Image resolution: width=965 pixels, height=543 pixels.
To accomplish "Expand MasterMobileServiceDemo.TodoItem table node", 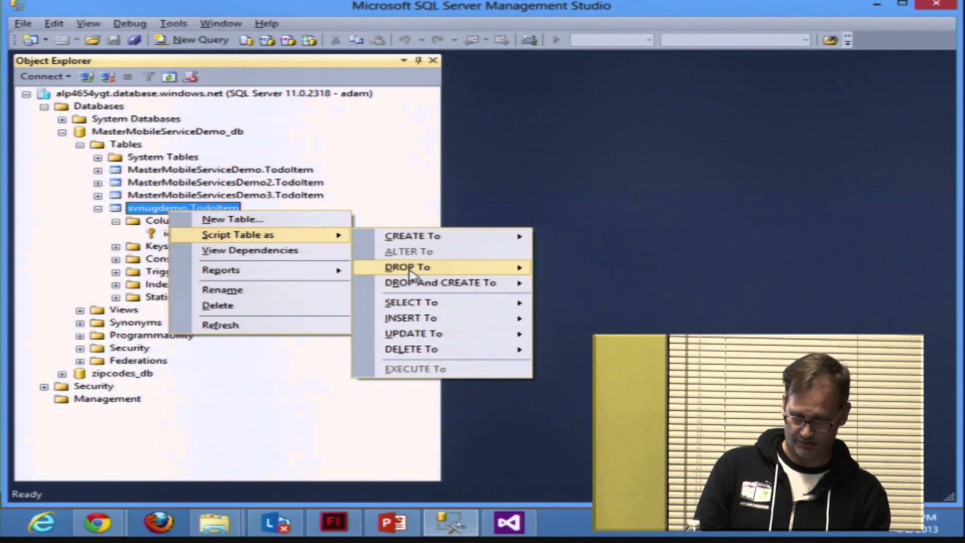I will pyautogui.click(x=98, y=170).
